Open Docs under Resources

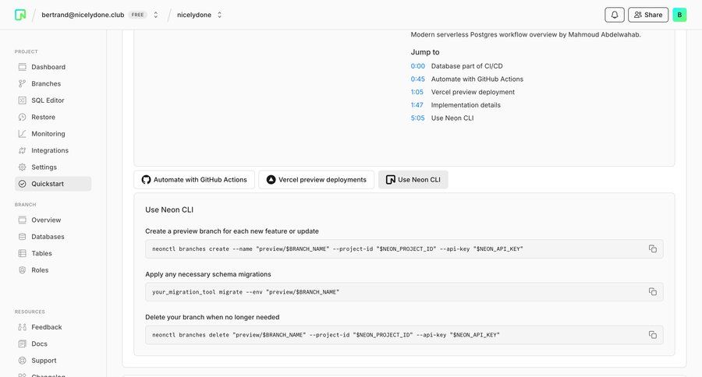[x=53, y=344]
